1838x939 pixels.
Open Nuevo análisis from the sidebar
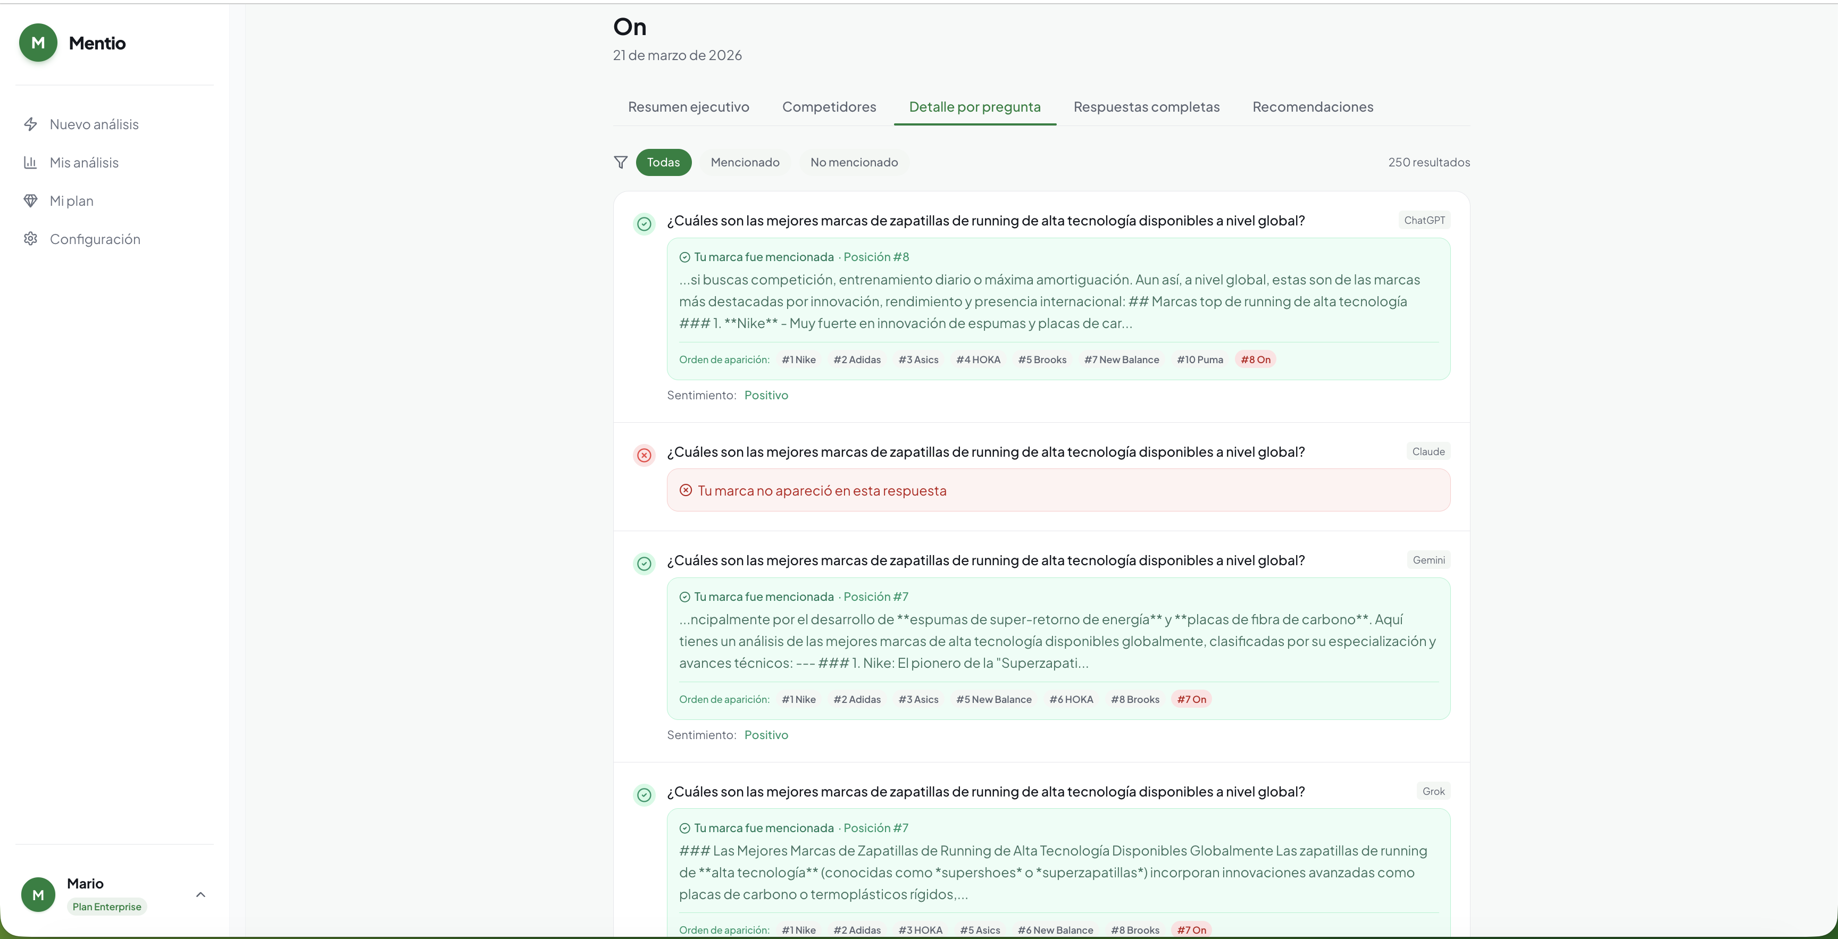(x=114, y=124)
